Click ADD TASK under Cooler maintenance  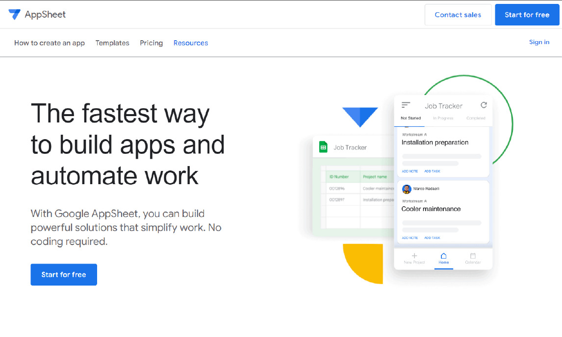[432, 238]
